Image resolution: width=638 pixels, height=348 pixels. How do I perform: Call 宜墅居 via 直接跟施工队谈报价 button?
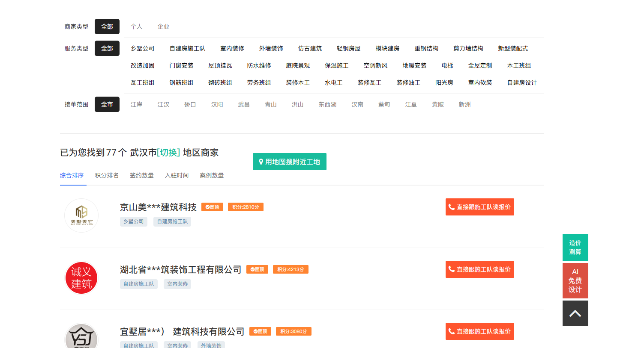pos(480,331)
